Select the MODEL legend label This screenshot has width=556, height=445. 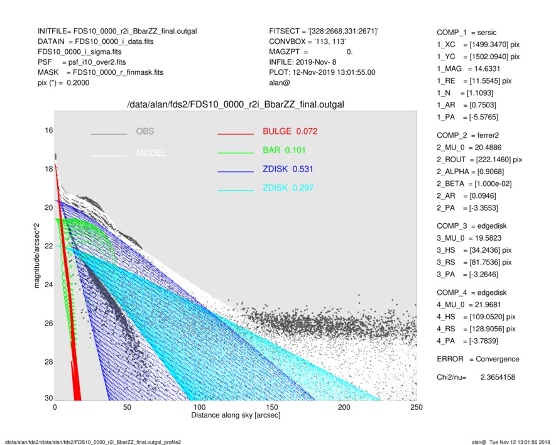(151, 153)
